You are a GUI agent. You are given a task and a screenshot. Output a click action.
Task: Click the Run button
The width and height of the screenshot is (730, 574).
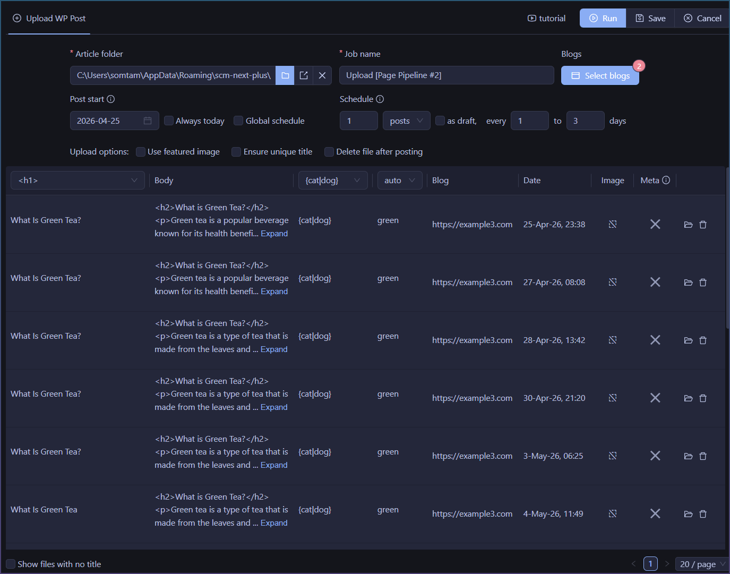tap(603, 19)
